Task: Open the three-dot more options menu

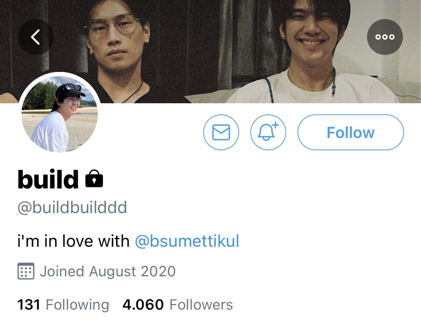Action: click(385, 37)
